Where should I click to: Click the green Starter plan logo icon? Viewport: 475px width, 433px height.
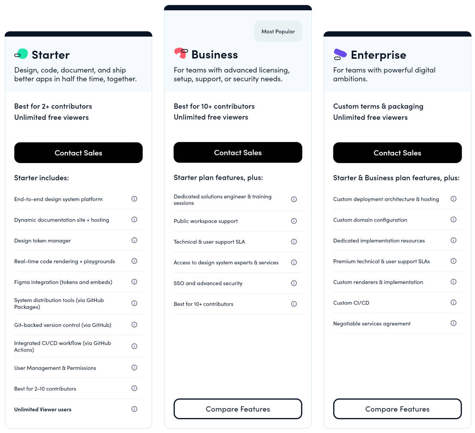pos(21,54)
